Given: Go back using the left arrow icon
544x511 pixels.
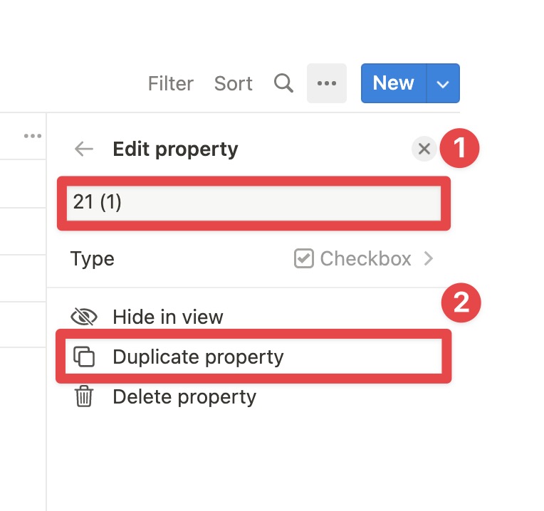Looking at the screenshot, I should pyautogui.click(x=84, y=149).
